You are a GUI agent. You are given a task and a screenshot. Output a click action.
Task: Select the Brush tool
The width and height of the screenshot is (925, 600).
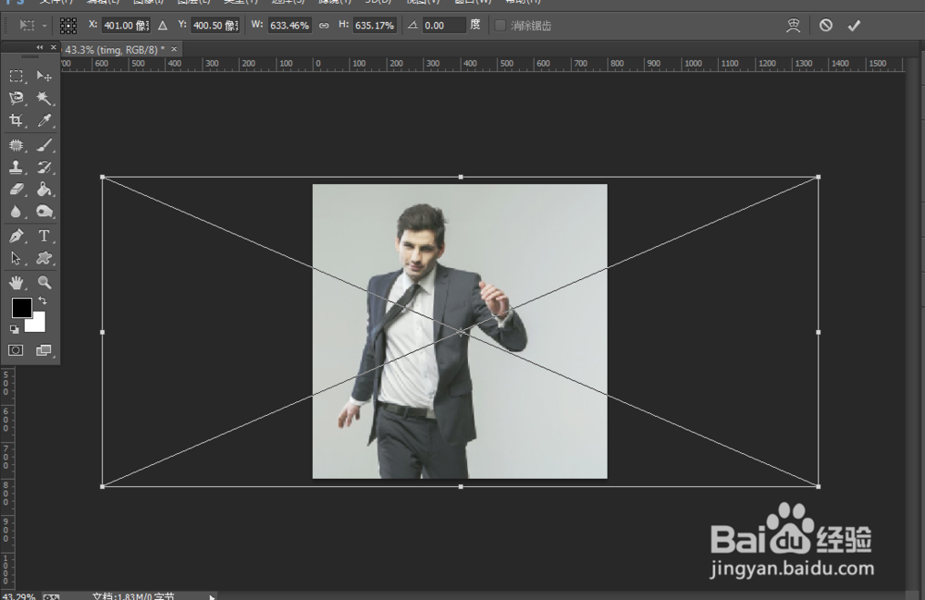point(43,145)
